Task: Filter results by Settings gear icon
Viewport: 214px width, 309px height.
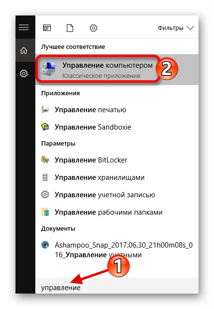Action: [x=93, y=28]
